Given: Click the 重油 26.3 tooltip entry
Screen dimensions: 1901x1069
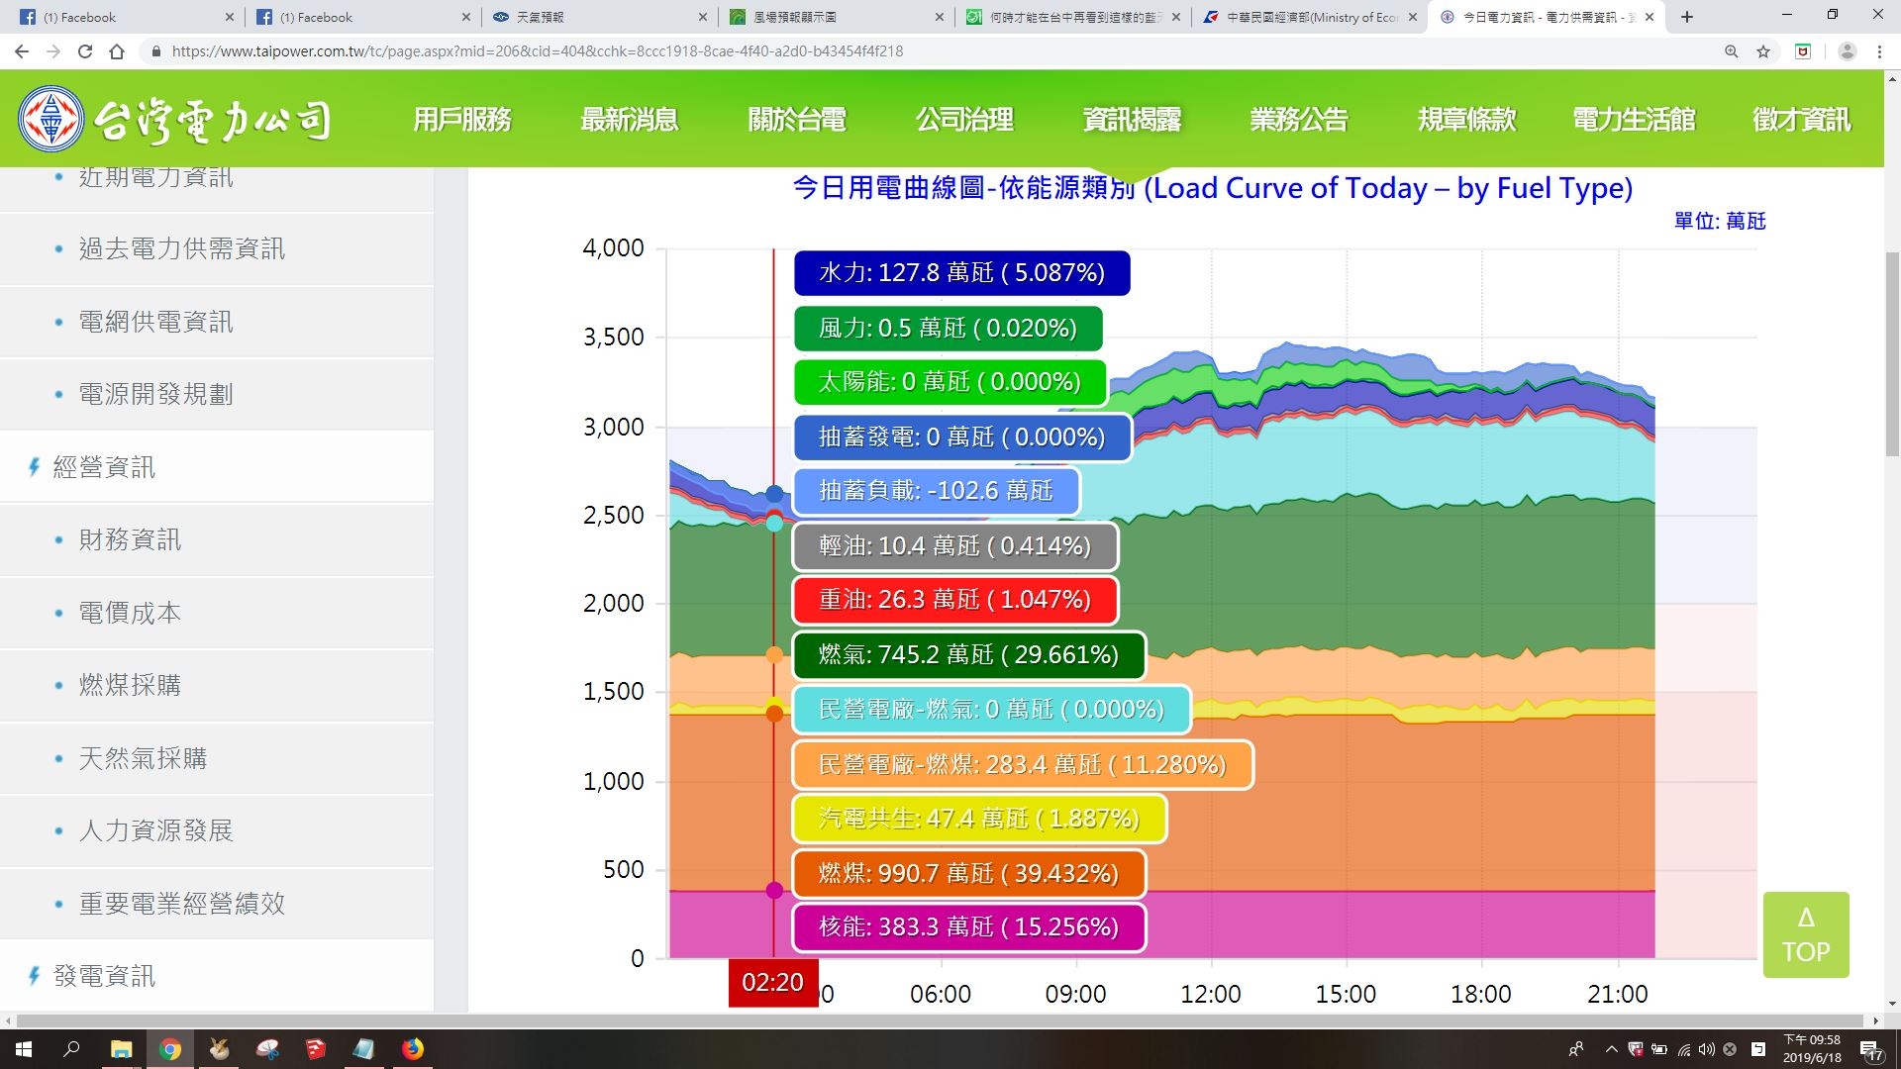Looking at the screenshot, I should point(955,600).
